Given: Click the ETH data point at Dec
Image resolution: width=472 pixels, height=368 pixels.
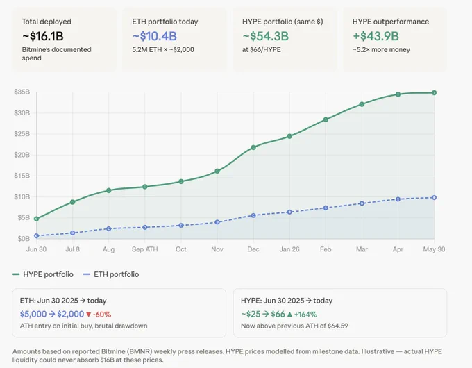Looking at the screenshot, I should tap(253, 216).
